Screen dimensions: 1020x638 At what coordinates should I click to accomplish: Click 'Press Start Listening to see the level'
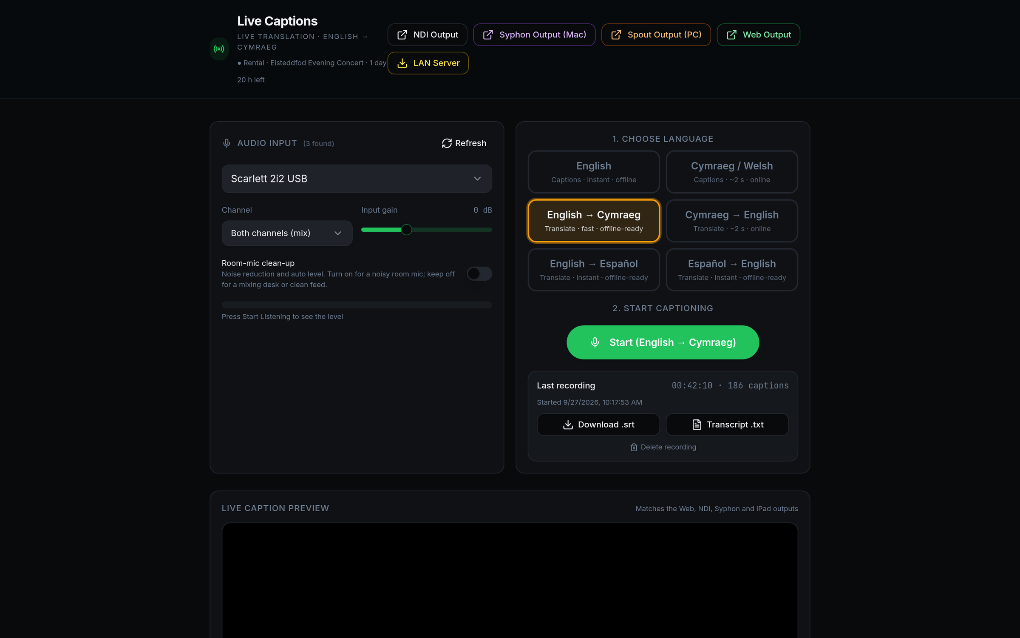tap(282, 317)
